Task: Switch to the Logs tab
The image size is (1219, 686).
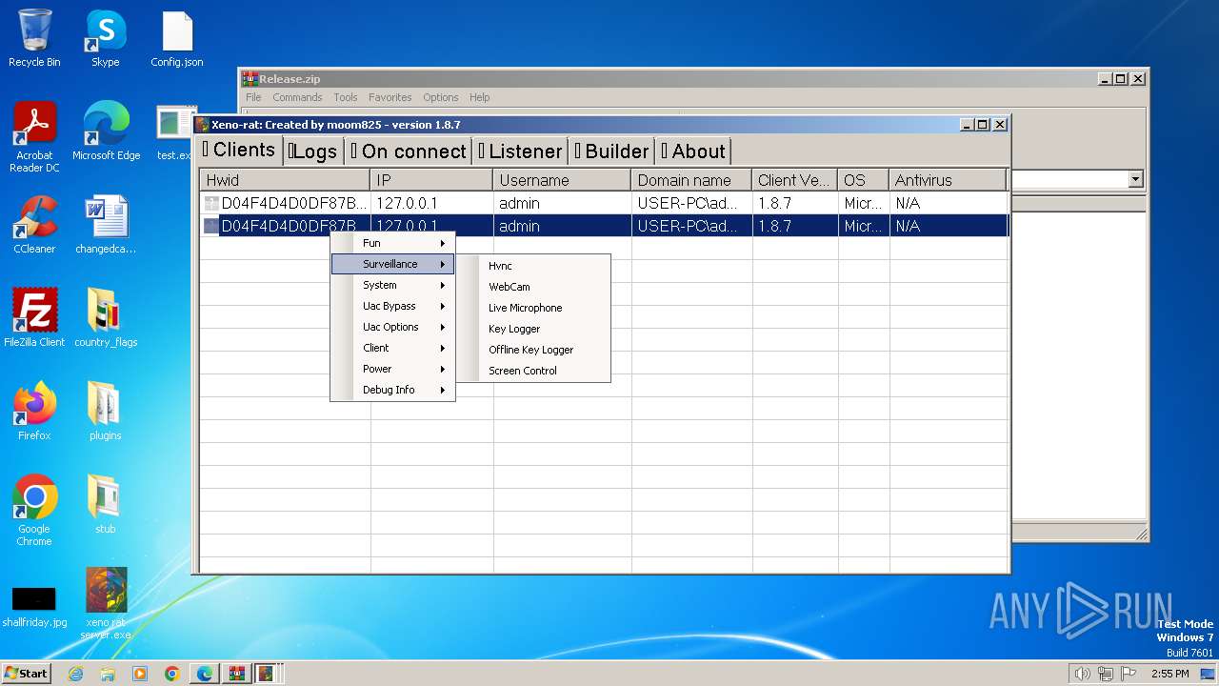Action: coord(313,151)
